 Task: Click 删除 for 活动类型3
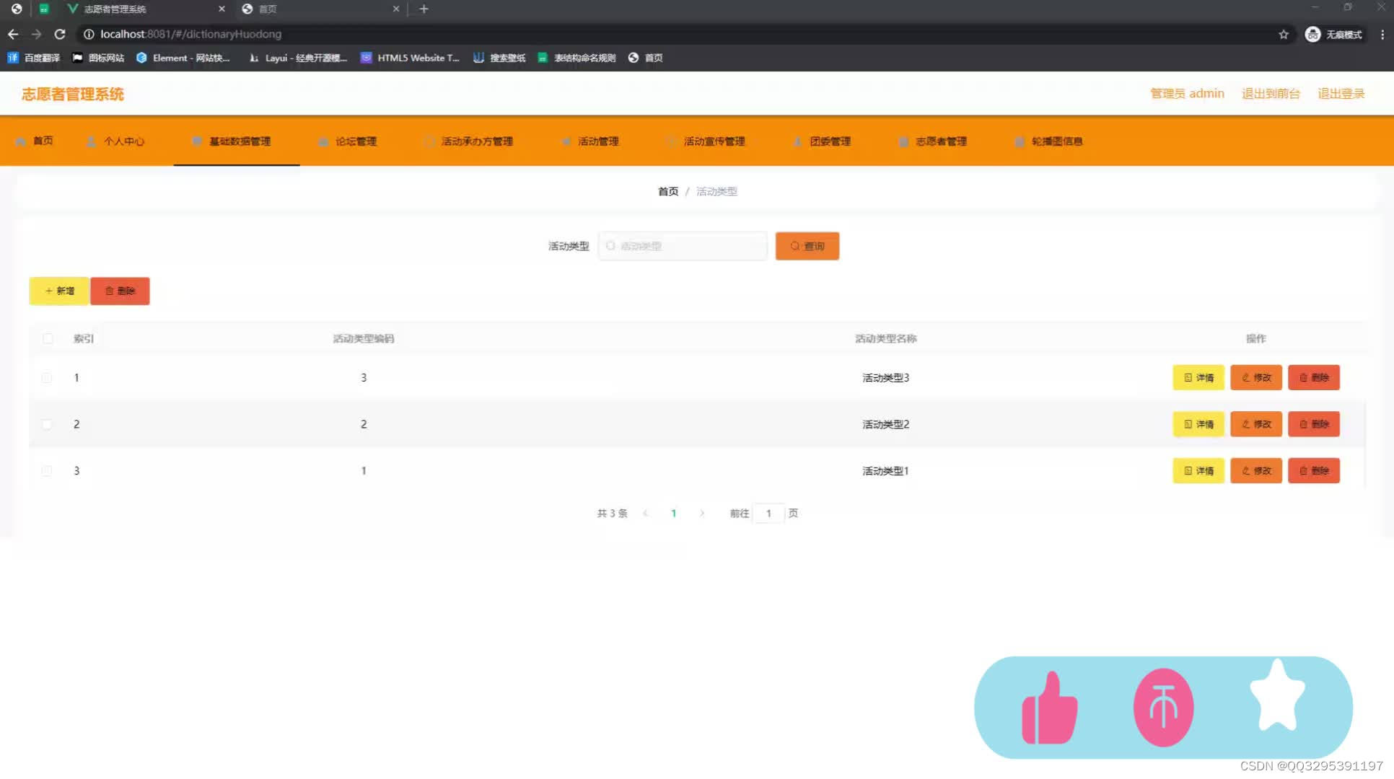[1314, 377]
